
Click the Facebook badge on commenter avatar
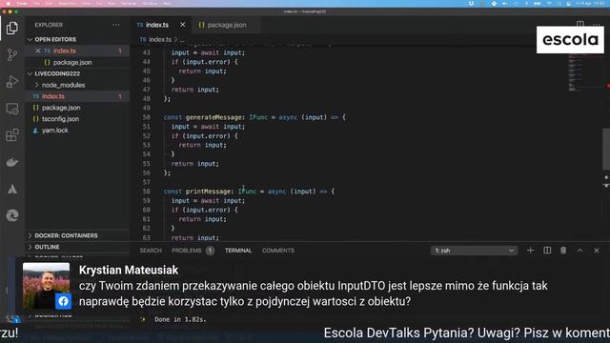[x=63, y=301]
